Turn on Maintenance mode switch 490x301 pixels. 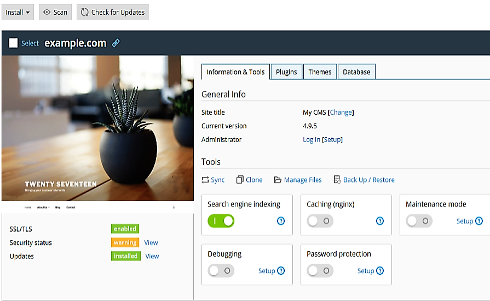(419, 221)
